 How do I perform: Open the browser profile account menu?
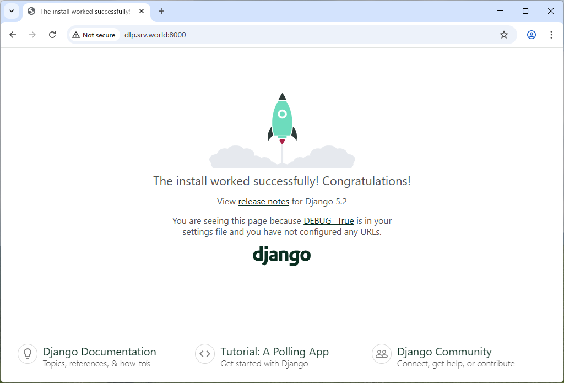pos(531,34)
